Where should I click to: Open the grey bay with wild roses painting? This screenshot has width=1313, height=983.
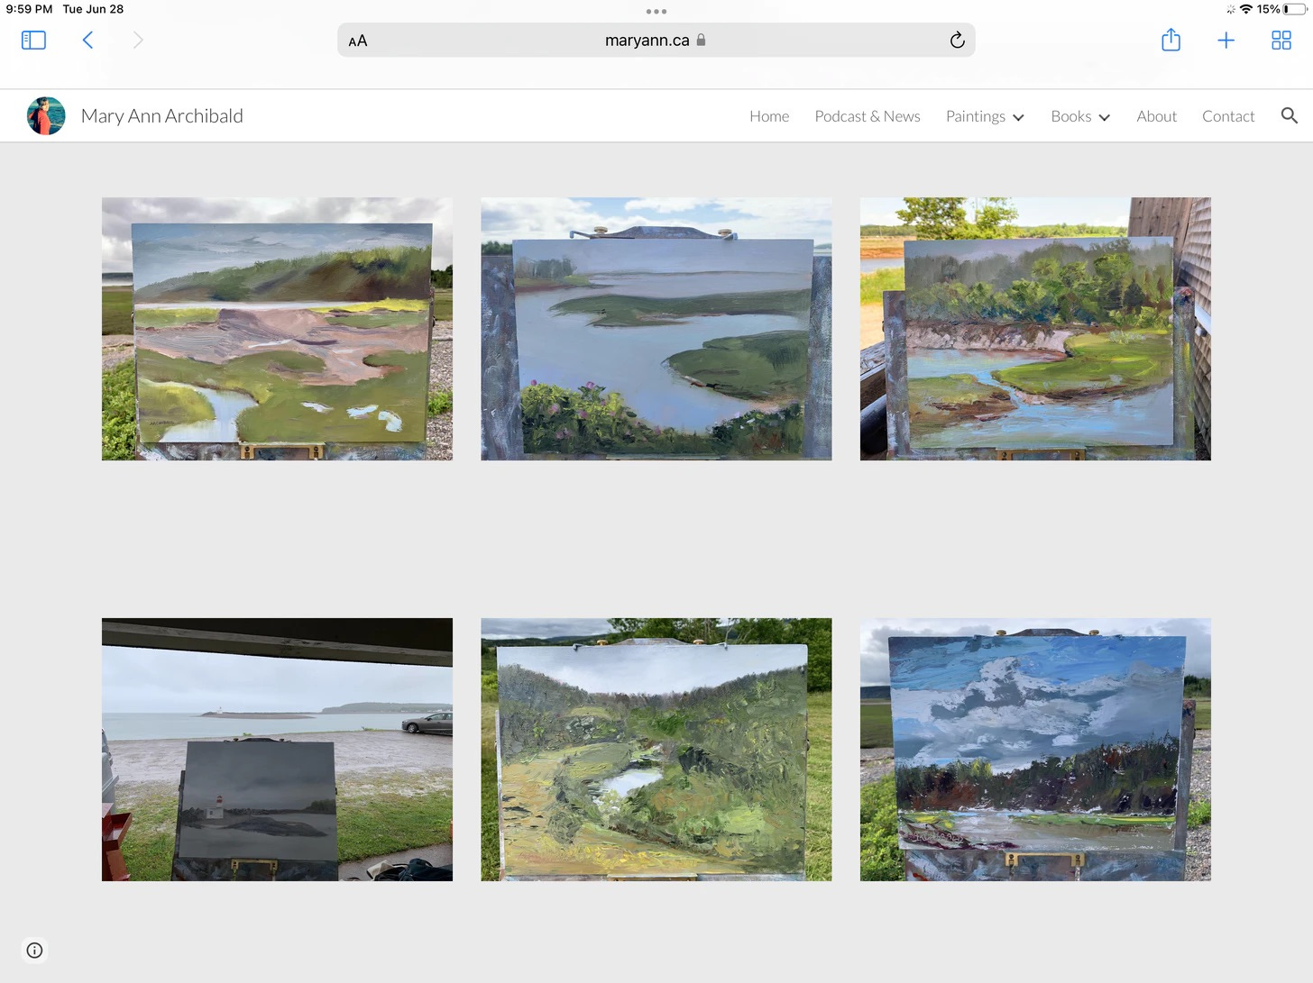(x=656, y=329)
